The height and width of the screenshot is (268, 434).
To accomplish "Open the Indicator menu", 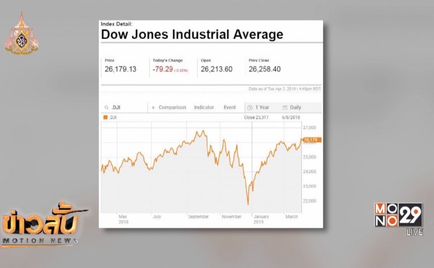I will point(204,107).
